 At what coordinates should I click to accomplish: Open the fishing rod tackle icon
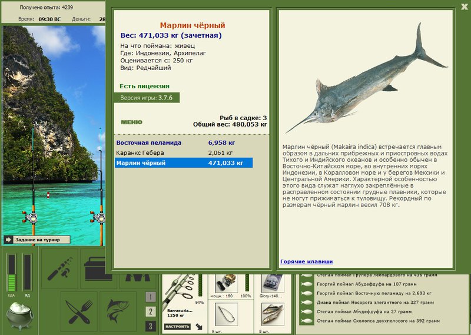tap(59, 268)
